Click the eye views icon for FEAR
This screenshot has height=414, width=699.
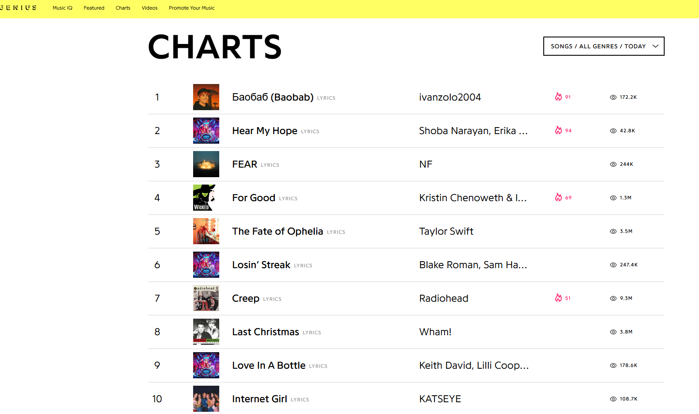click(x=613, y=165)
